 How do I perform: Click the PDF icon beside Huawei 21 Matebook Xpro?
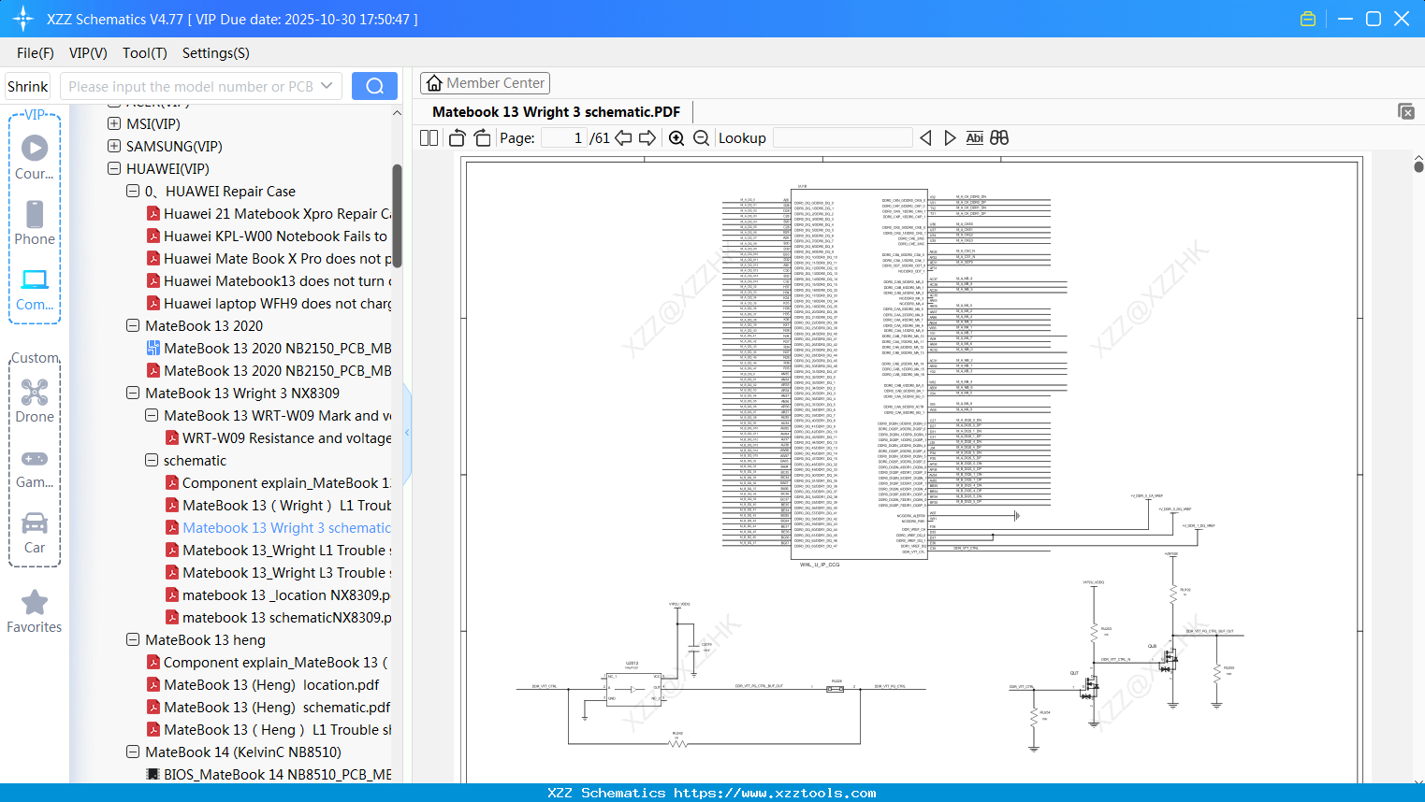(x=153, y=214)
